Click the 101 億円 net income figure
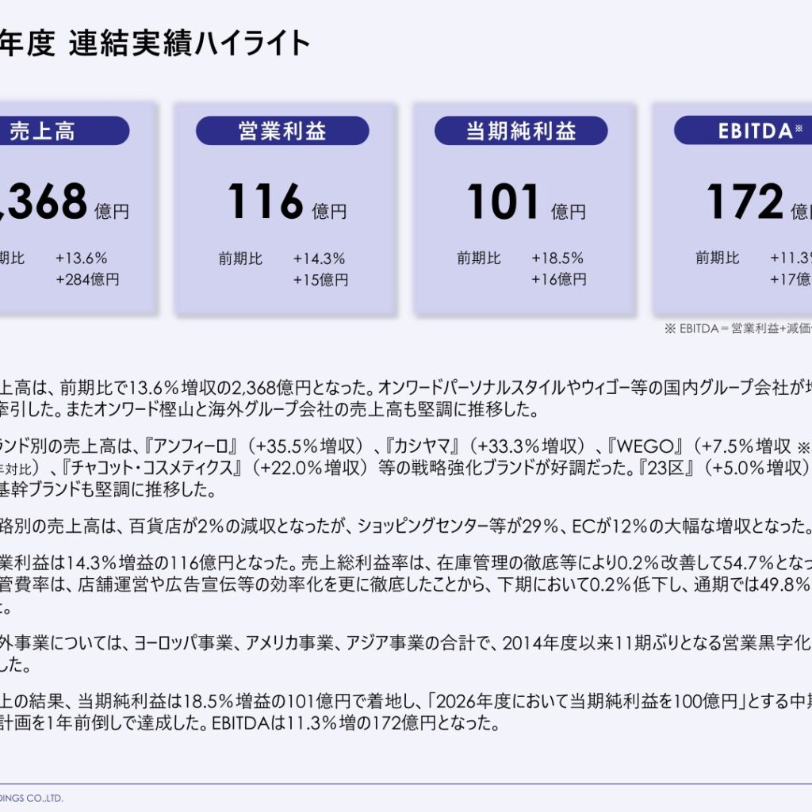 coord(527,201)
